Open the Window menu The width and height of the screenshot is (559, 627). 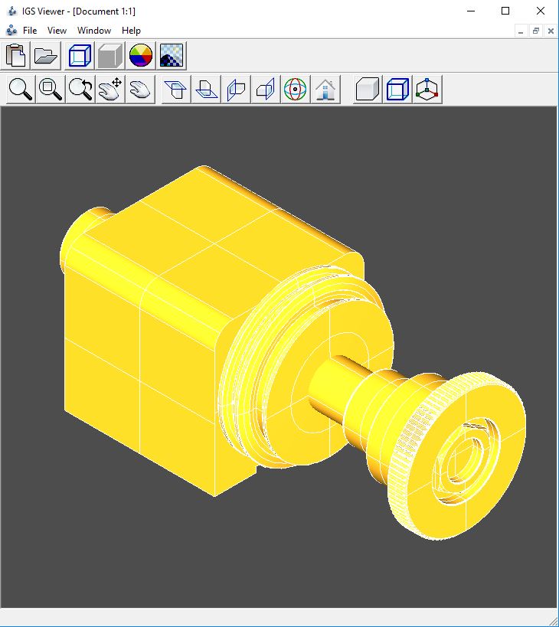[94, 31]
